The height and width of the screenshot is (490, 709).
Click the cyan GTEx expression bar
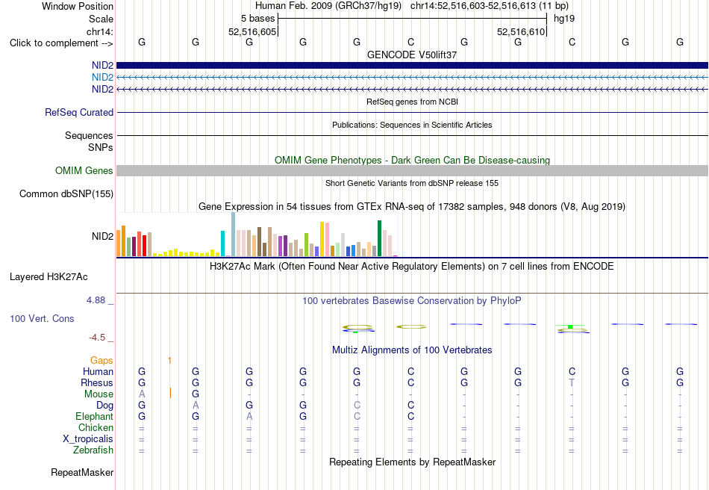pos(222,244)
